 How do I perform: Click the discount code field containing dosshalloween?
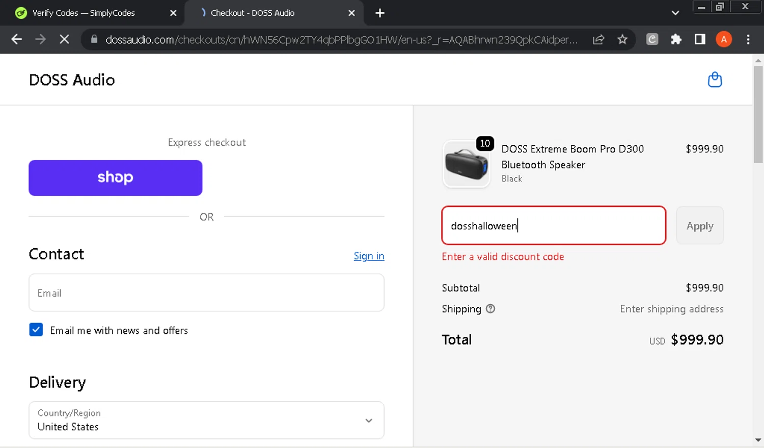point(554,225)
